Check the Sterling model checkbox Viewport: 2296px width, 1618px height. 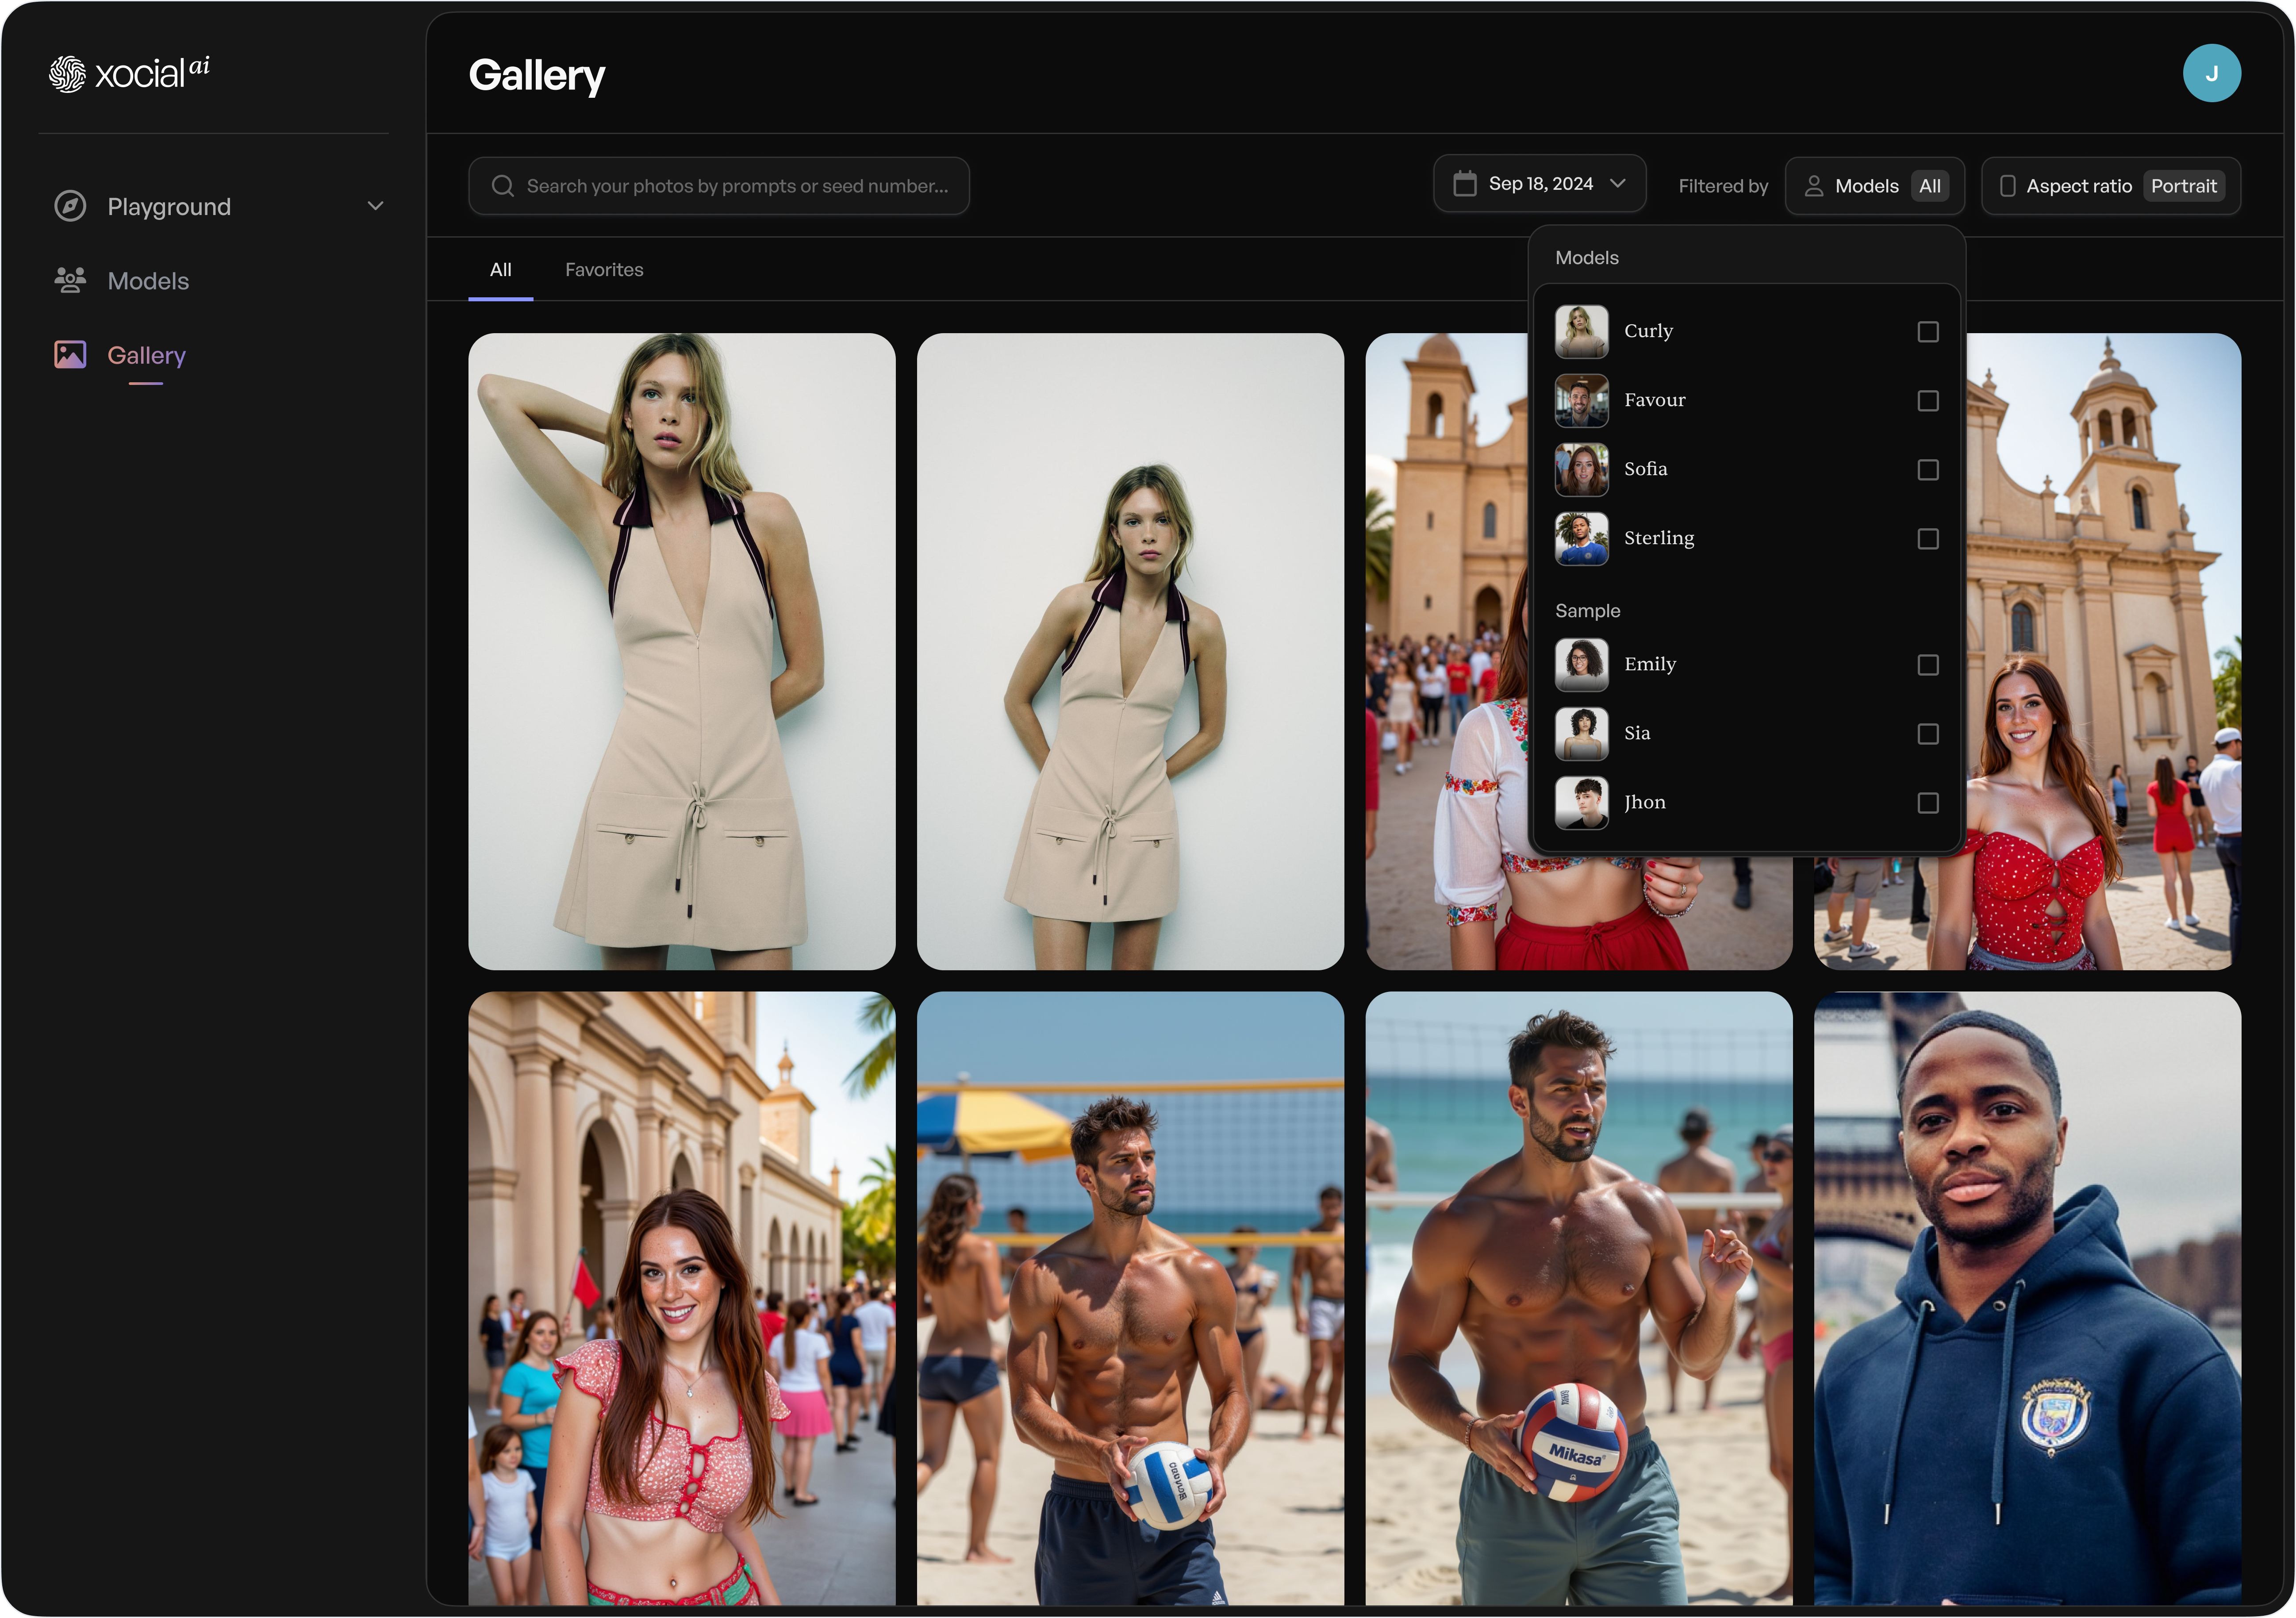click(x=1928, y=539)
